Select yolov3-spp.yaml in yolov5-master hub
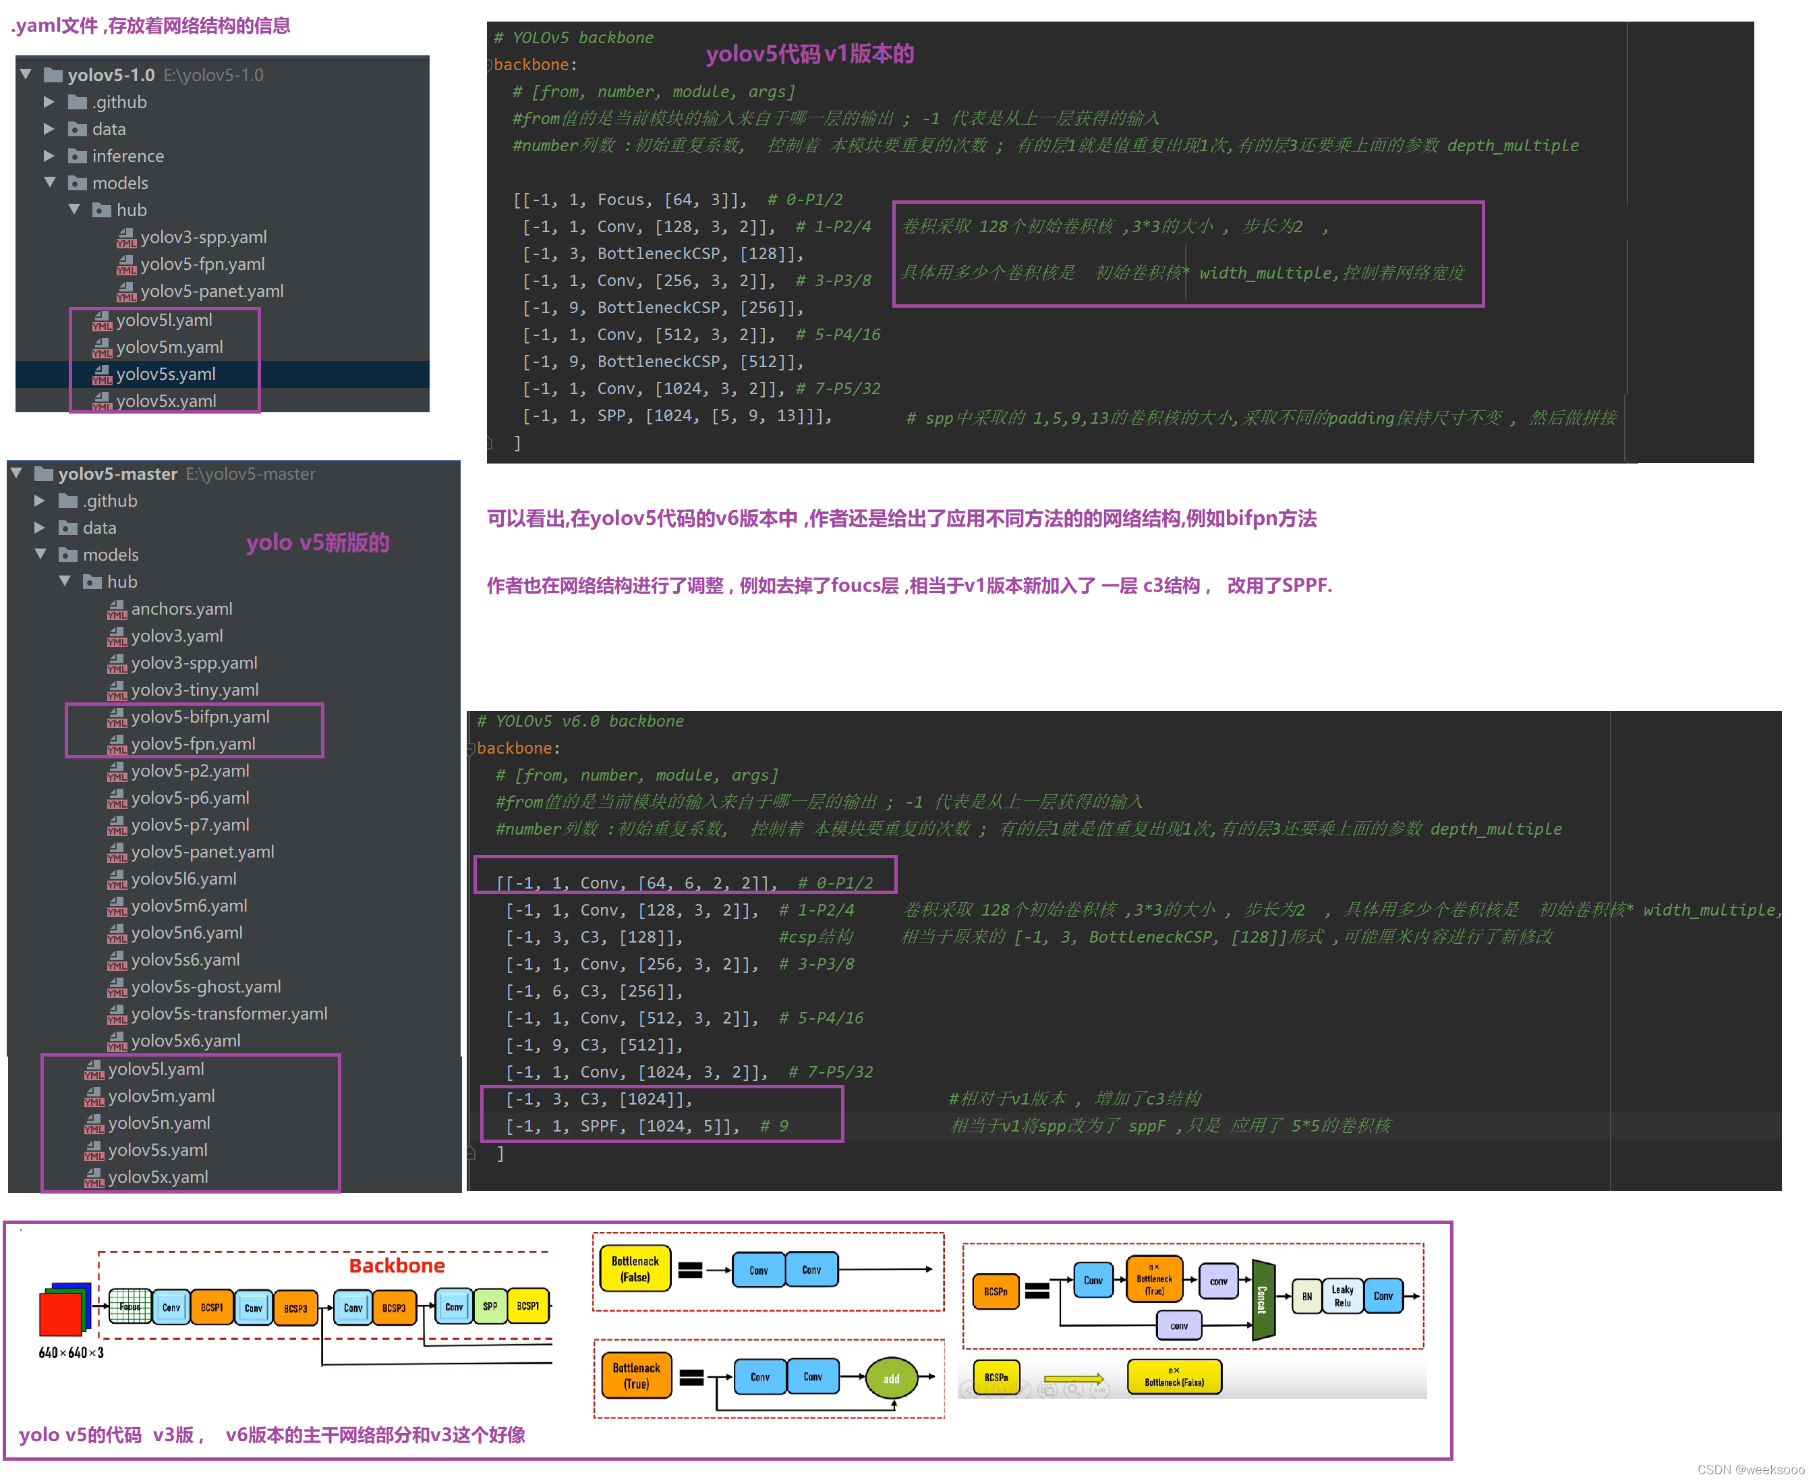 point(194,663)
